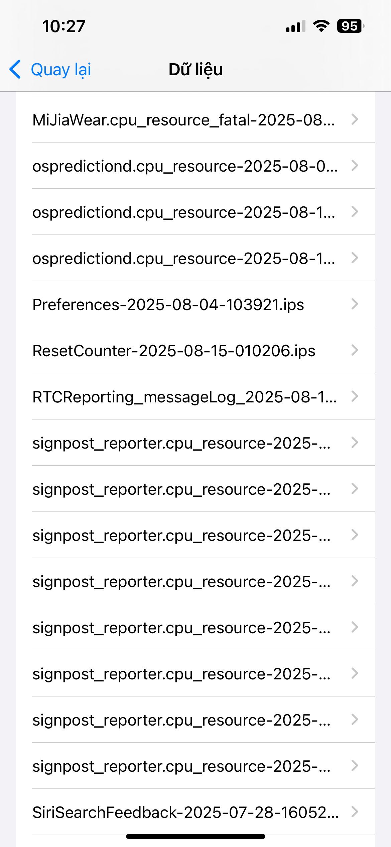Open the ResetCounter-2025-08-15-010206.ips log
391x847 pixels.
174,351
